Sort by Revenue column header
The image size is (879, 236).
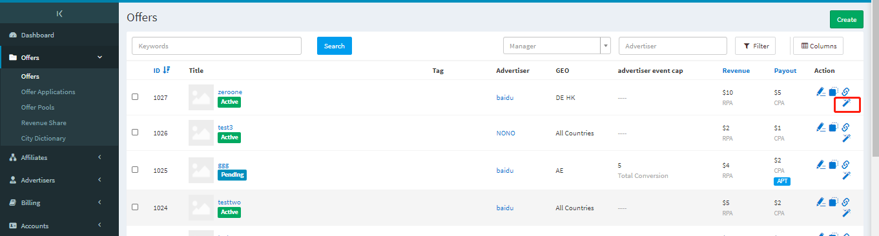point(736,70)
